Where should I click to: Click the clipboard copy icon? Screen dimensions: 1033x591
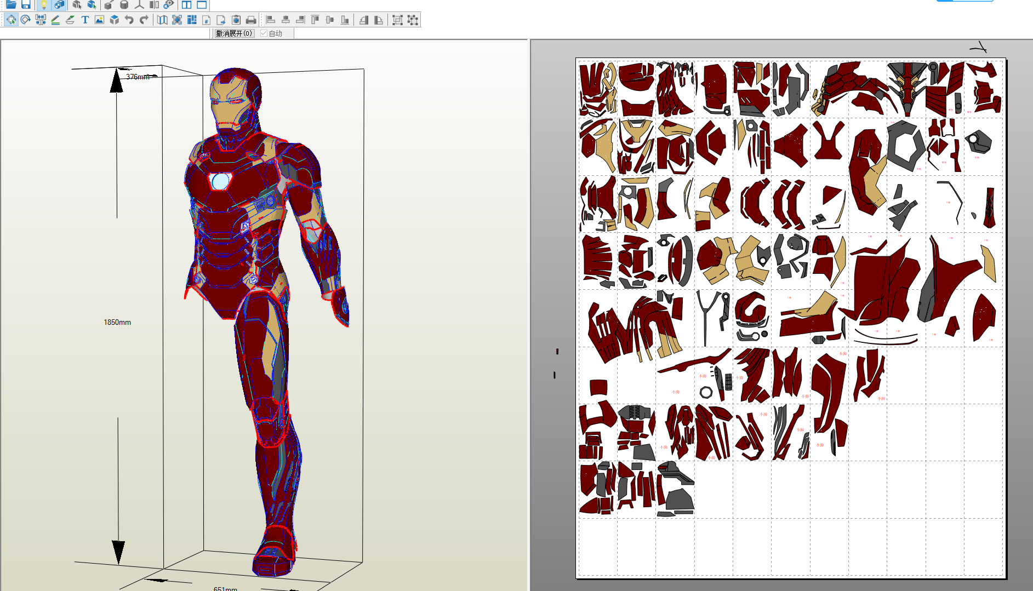pos(236,20)
